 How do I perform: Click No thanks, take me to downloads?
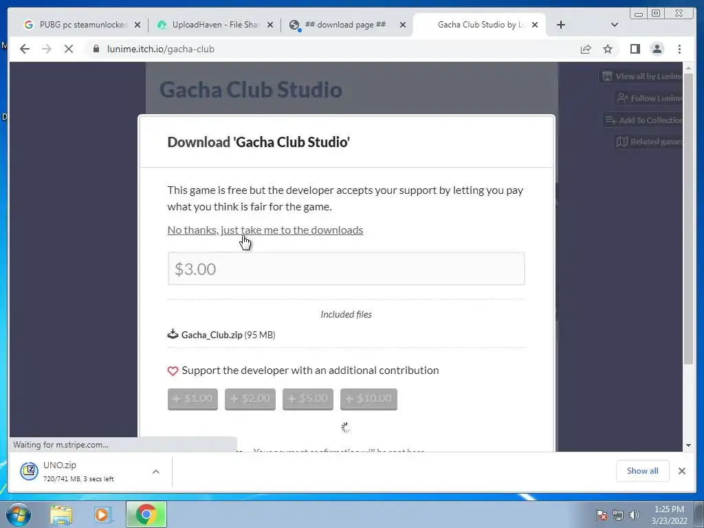click(x=265, y=230)
